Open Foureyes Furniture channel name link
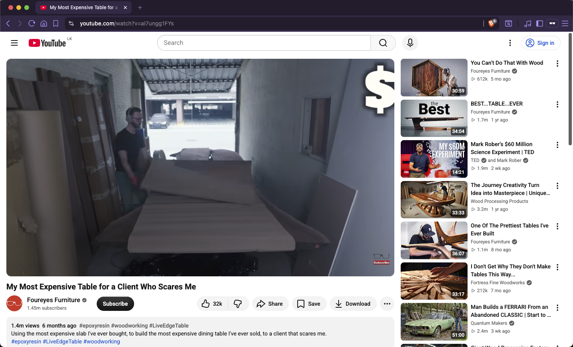Screen dimensions: 573x347 54,300
